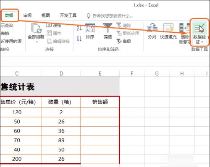Click the 售统计表 title cell
The width and height of the screenshot is (210, 167).
coord(60,86)
